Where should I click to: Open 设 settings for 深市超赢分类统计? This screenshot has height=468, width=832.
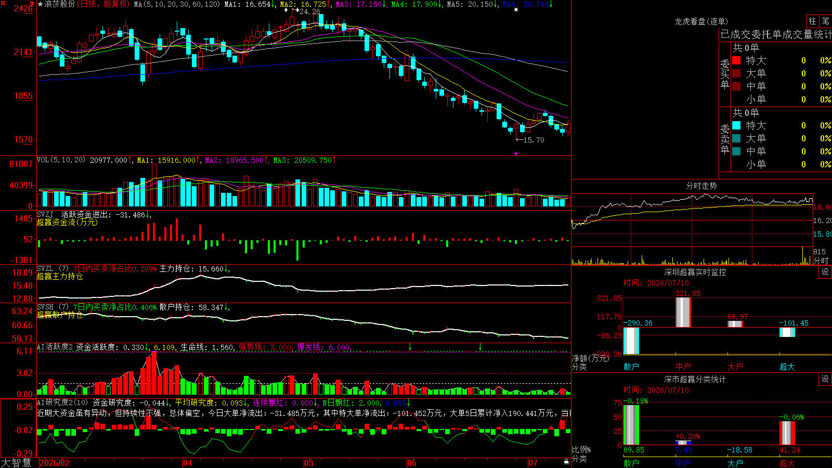[x=825, y=379]
